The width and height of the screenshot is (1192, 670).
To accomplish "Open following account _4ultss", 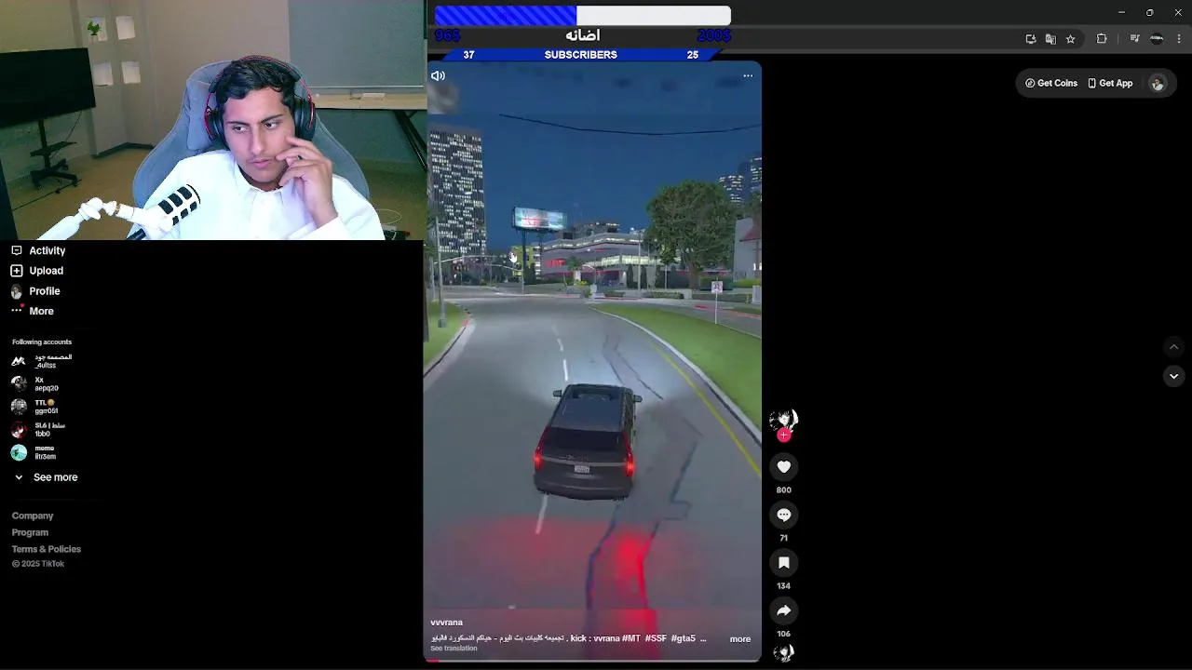I will (x=42, y=361).
